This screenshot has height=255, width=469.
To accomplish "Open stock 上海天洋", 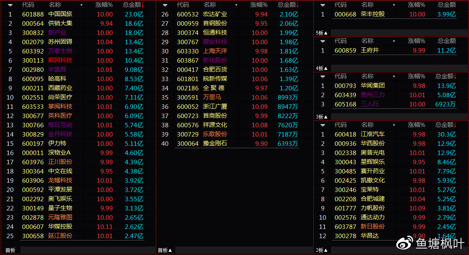I will point(215,51).
